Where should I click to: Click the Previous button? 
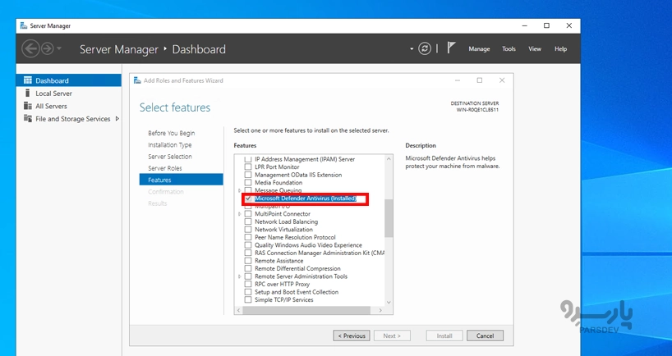(x=352, y=335)
